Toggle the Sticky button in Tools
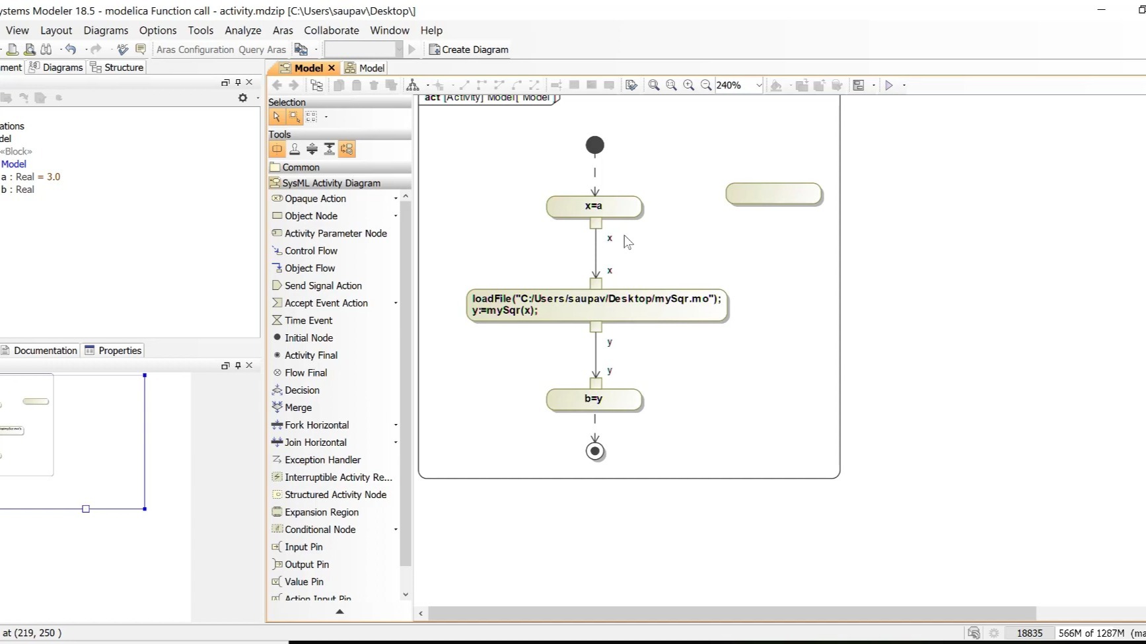 click(x=277, y=149)
